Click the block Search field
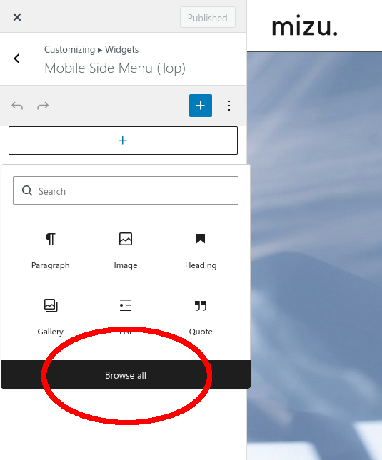The width and height of the screenshot is (382, 460). (126, 190)
